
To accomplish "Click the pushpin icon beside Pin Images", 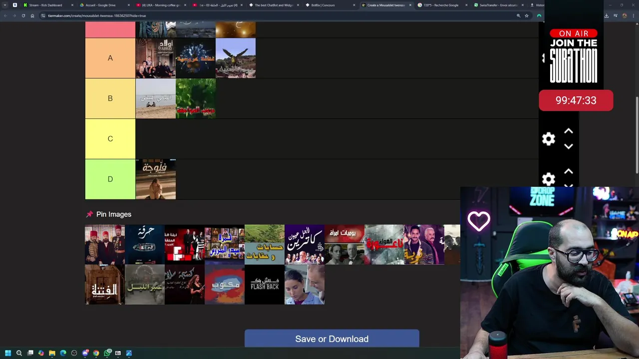I will point(89,214).
